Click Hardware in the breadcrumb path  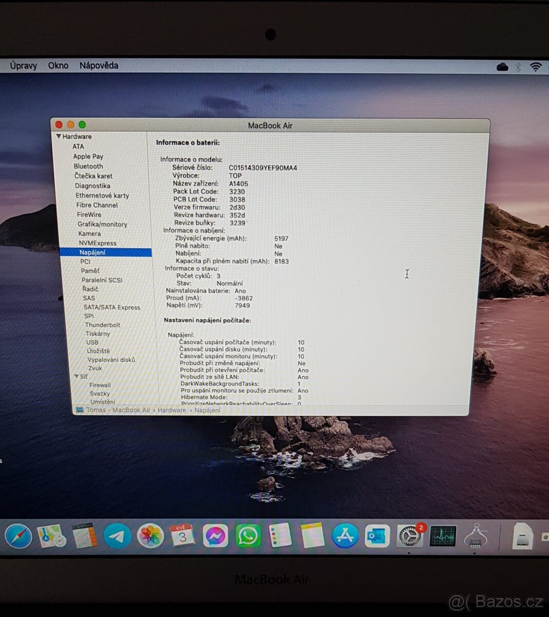172,410
